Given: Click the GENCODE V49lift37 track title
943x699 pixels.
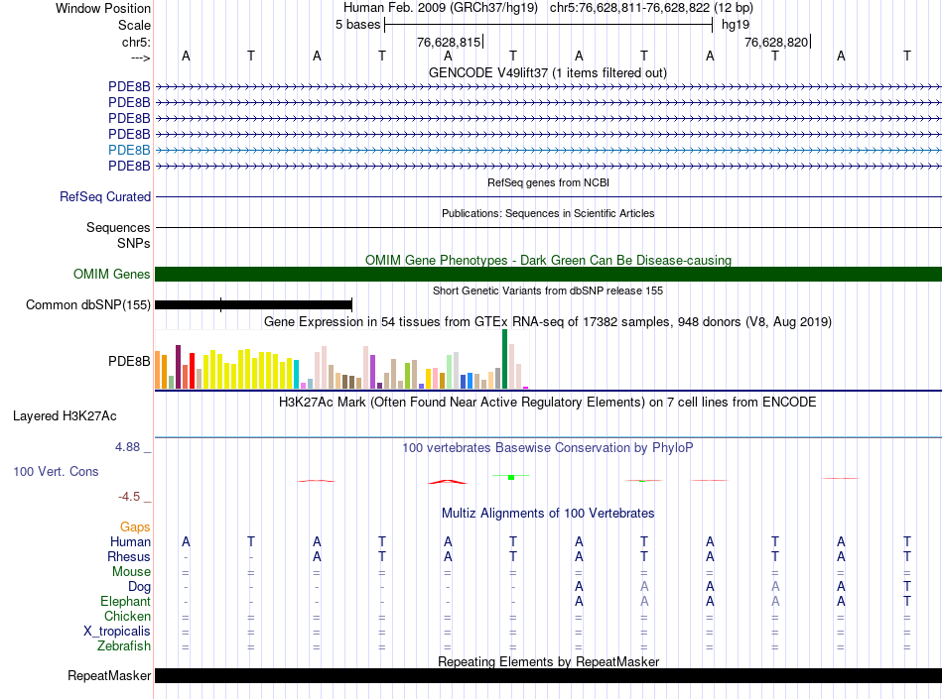Looking at the screenshot, I should [547, 72].
